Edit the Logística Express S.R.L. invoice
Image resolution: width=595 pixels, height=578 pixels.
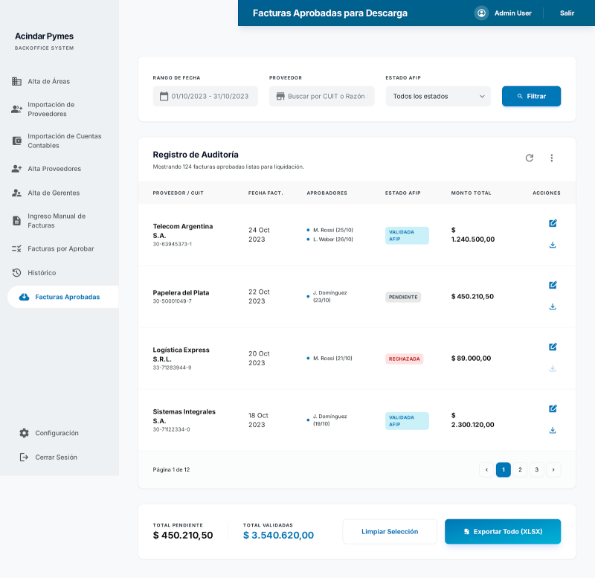pos(553,347)
